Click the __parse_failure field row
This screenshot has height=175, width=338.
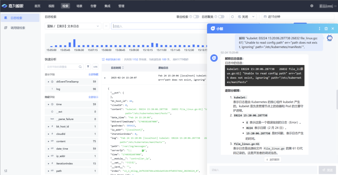coord(72,119)
